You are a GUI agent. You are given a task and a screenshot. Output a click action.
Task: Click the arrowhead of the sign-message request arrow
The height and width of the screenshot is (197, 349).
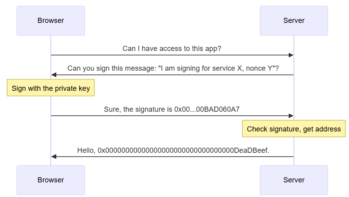54,75
